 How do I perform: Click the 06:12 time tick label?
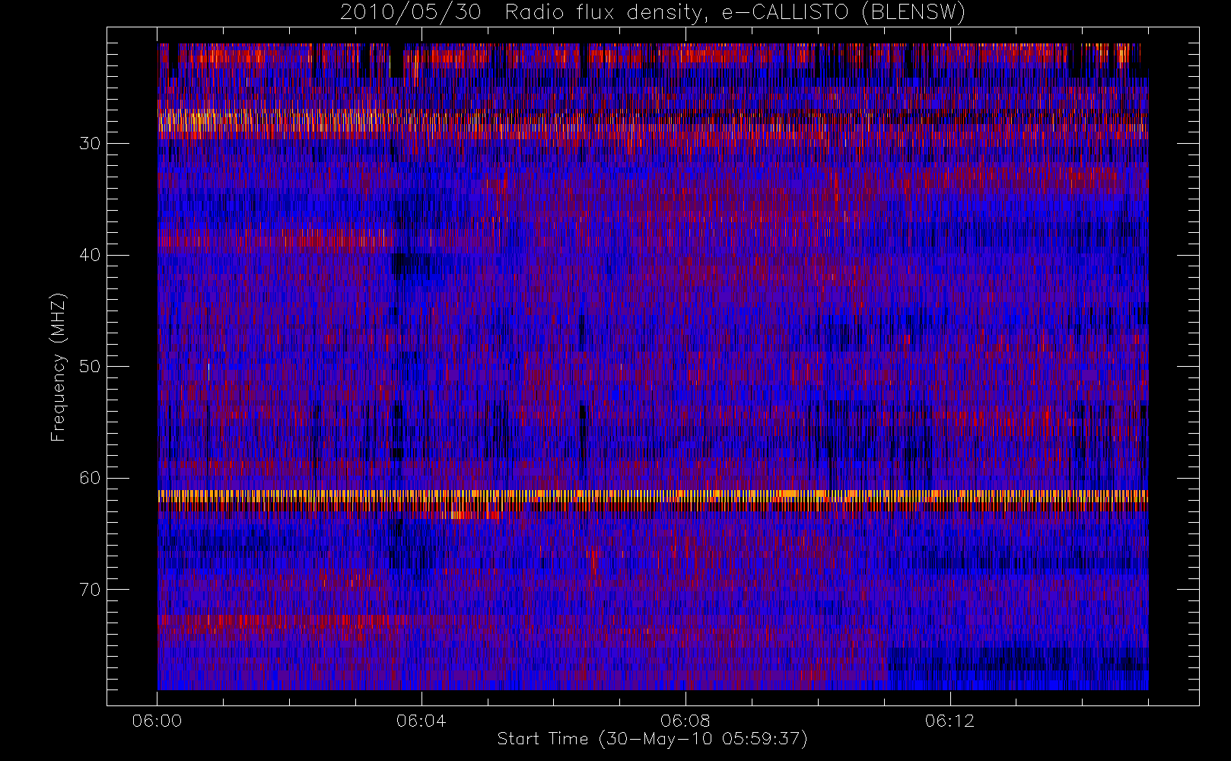(x=949, y=721)
